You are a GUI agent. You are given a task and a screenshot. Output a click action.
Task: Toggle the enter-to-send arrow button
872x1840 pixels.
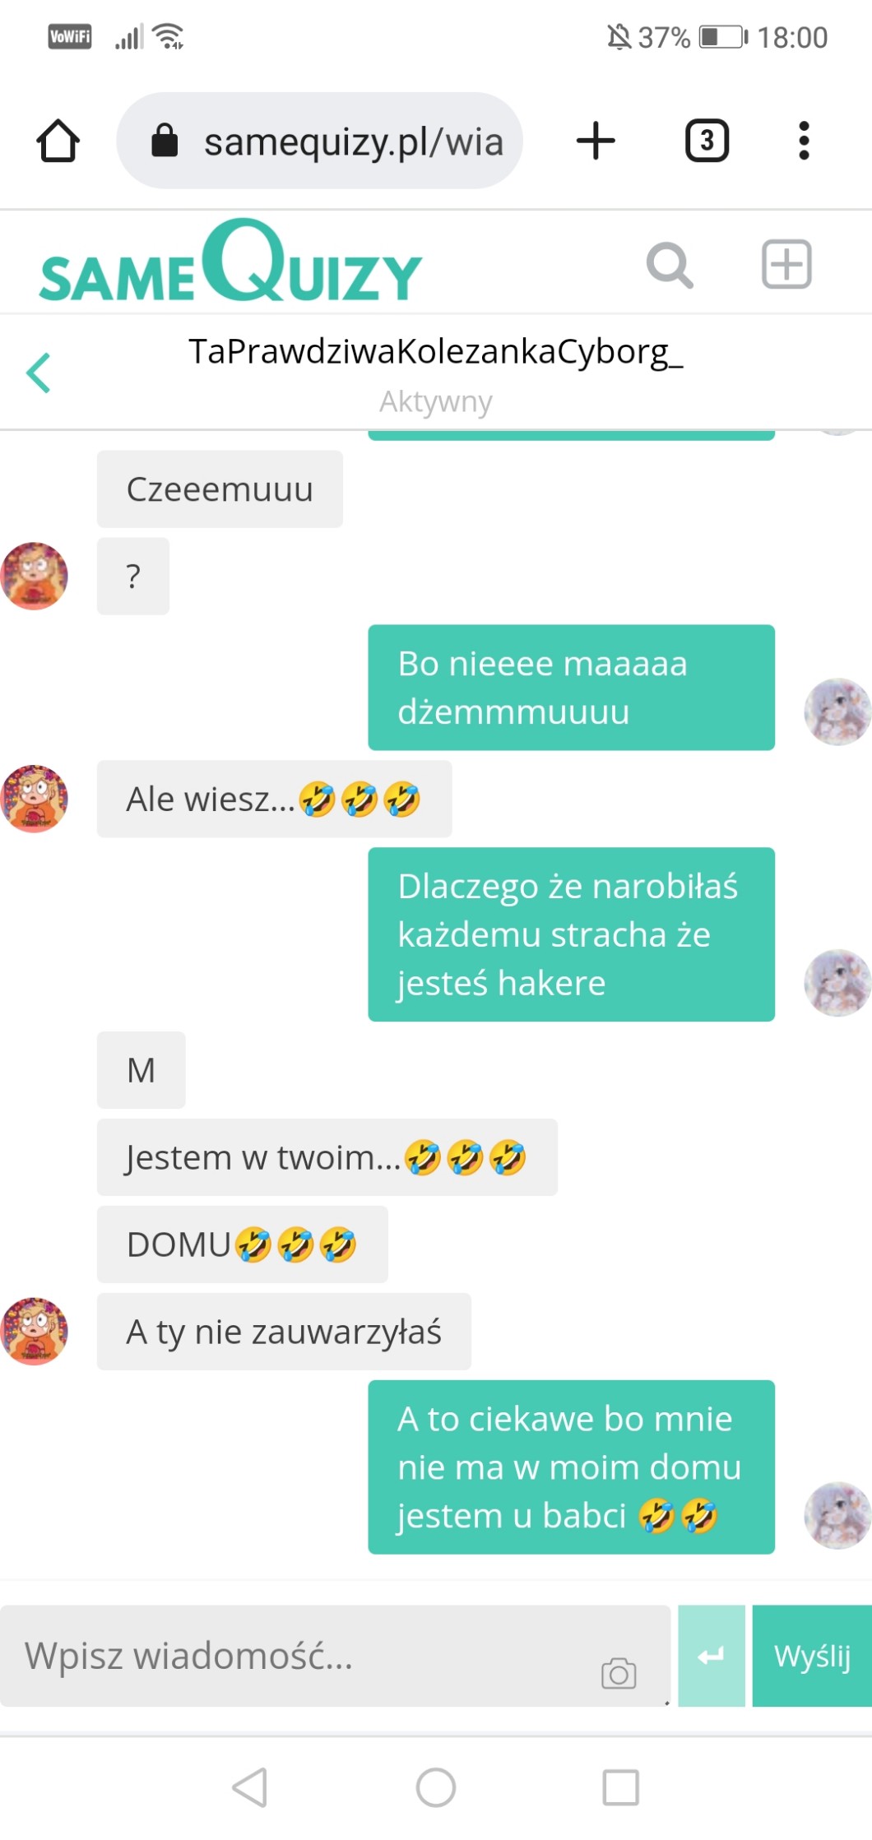pos(712,1656)
